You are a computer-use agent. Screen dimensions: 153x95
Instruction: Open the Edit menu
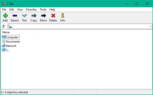pos(12,9)
